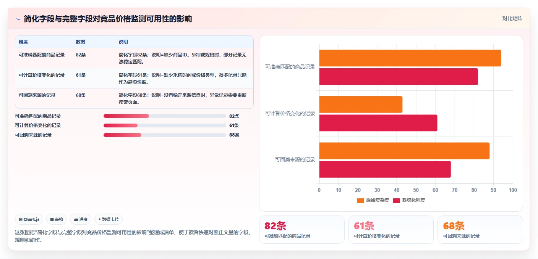Click the red bar for 可准确匹配的商品记录
The width and height of the screenshot is (538, 259).
point(399,76)
